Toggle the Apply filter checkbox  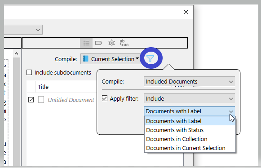pos(105,98)
